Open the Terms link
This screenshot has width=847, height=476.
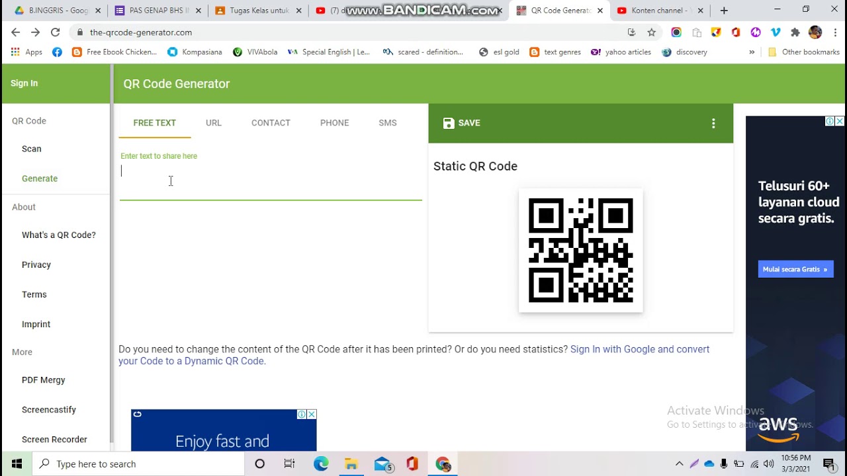34,294
